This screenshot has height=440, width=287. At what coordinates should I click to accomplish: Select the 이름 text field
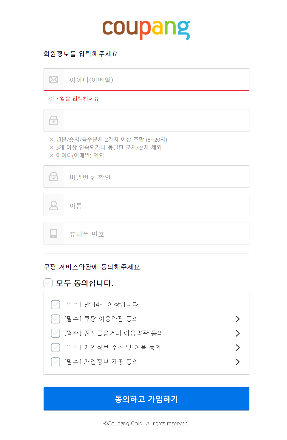156,205
